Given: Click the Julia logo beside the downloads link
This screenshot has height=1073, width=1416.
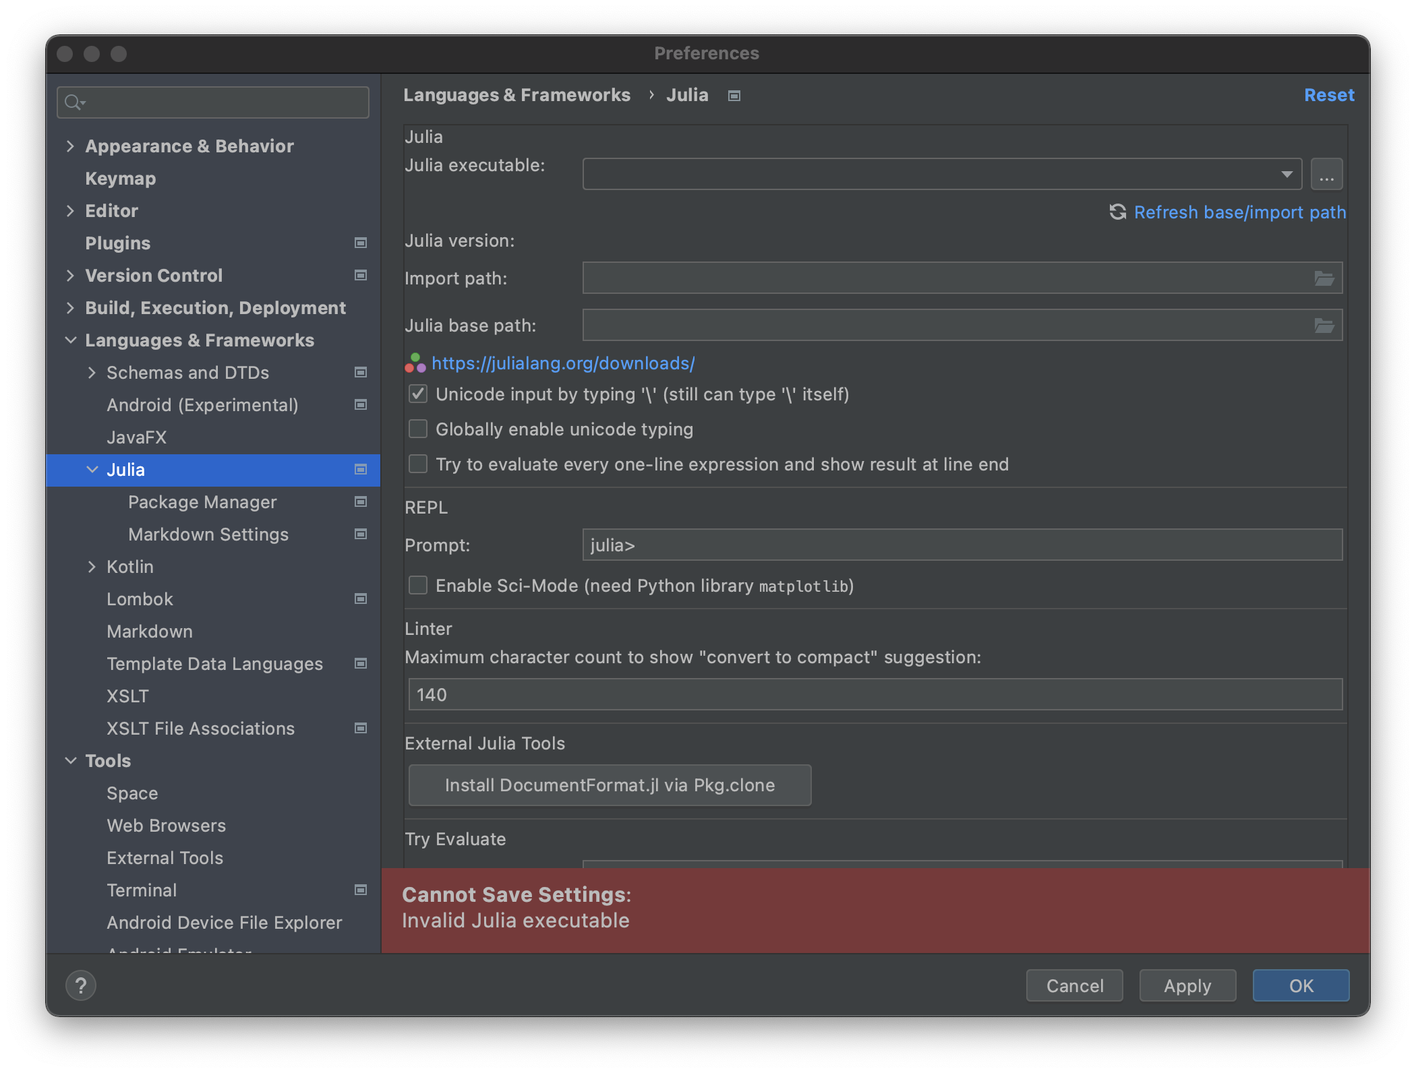Looking at the screenshot, I should pos(415,363).
